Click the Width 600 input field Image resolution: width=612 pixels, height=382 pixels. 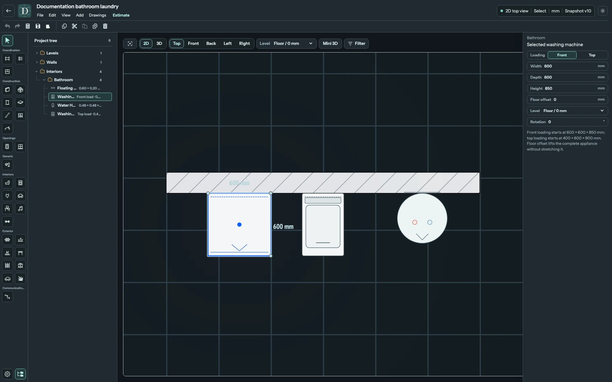pos(567,66)
